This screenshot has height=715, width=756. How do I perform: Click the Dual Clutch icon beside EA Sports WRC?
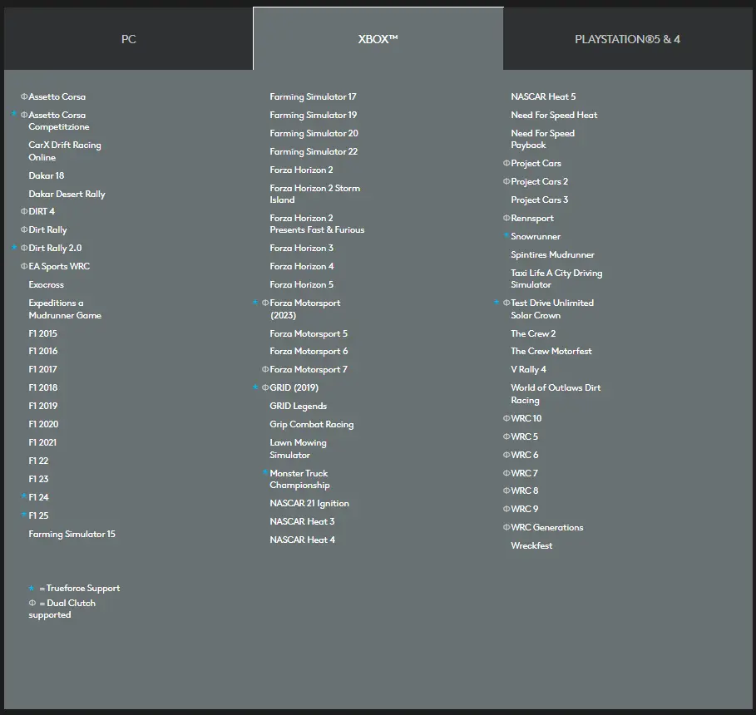pos(24,267)
